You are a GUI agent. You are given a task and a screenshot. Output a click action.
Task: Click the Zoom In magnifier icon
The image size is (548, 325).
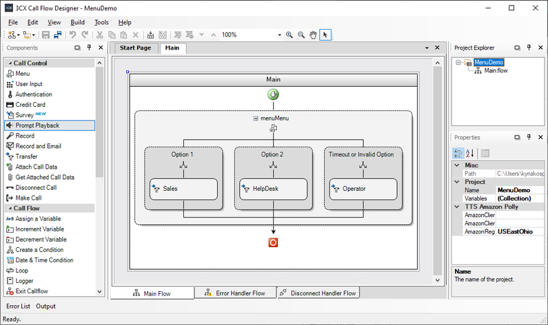tap(290, 35)
